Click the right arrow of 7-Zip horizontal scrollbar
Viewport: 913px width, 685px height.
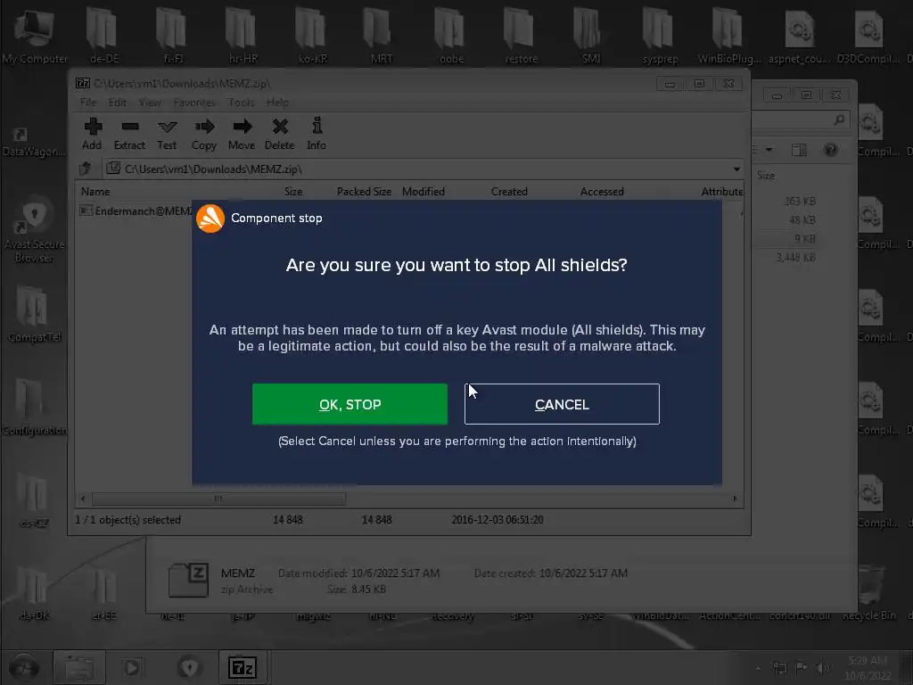pos(735,499)
